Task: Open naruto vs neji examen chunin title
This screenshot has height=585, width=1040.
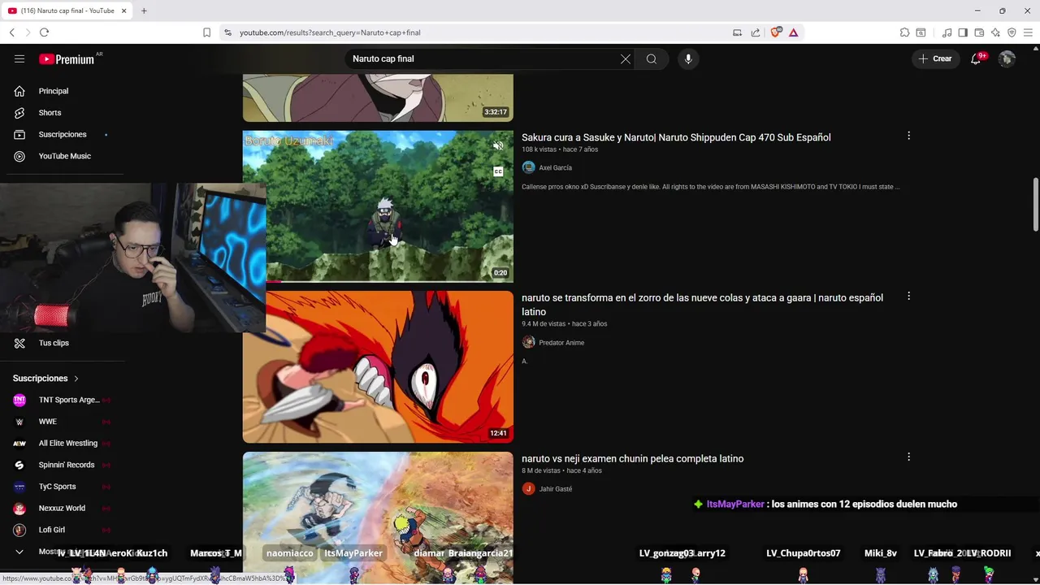Action: coord(632,458)
